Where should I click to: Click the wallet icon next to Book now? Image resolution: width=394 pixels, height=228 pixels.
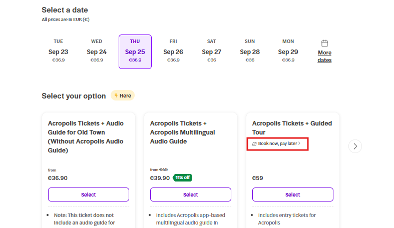coord(255,143)
